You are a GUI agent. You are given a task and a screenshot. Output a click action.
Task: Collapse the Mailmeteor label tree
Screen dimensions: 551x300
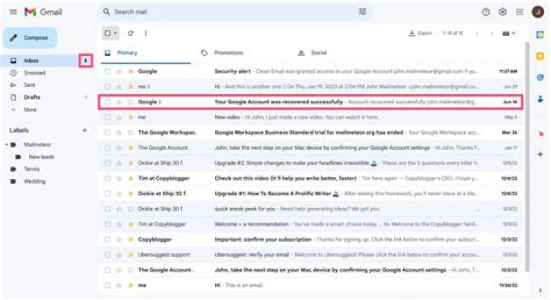pyautogui.click(x=7, y=145)
